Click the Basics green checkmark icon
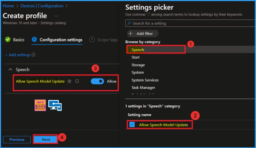Viewport: 256px width, 148px height. pyautogui.click(x=8, y=39)
